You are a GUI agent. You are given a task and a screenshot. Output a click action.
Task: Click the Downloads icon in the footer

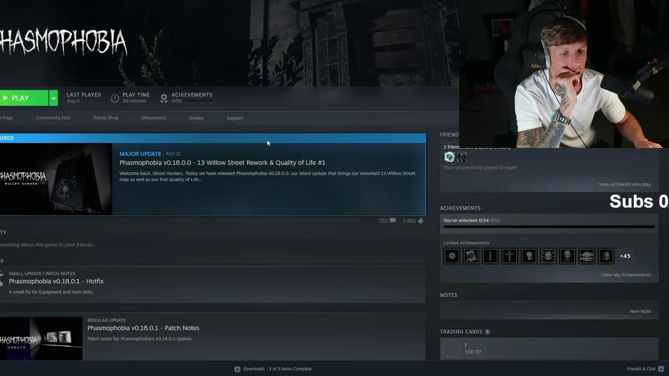pyautogui.click(x=237, y=369)
